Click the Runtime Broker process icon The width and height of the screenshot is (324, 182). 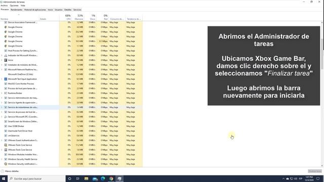point(6,93)
